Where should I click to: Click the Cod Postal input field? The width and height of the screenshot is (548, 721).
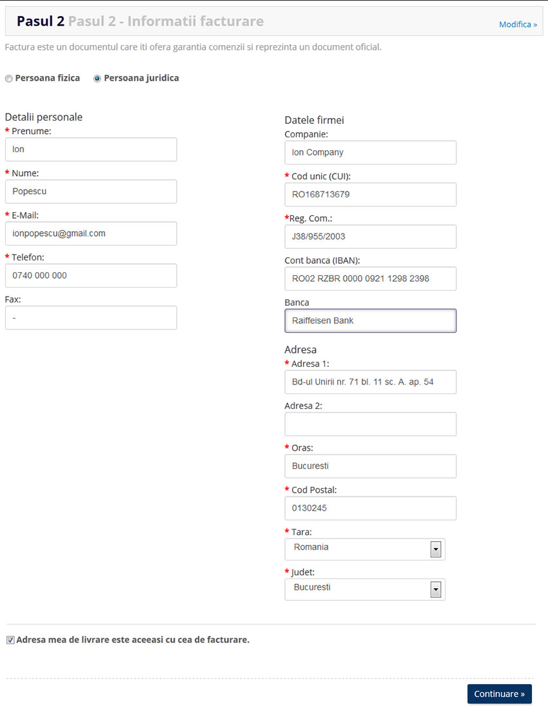coord(371,508)
